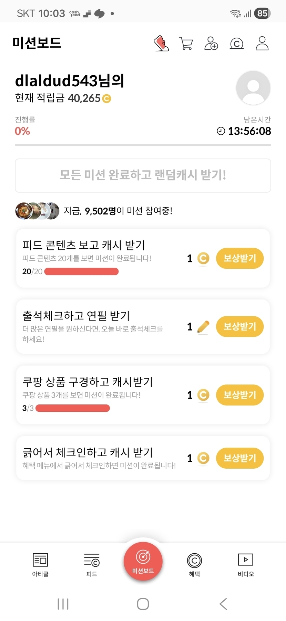This screenshot has height=621, width=286.
Task: Switch to the 아티클 tab
Action: pyautogui.click(x=40, y=564)
